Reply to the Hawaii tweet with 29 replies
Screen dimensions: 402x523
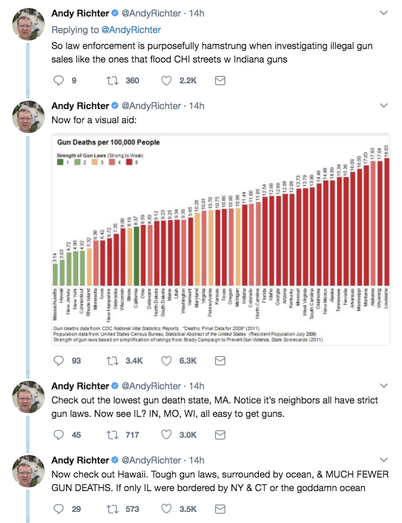(59, 509)
